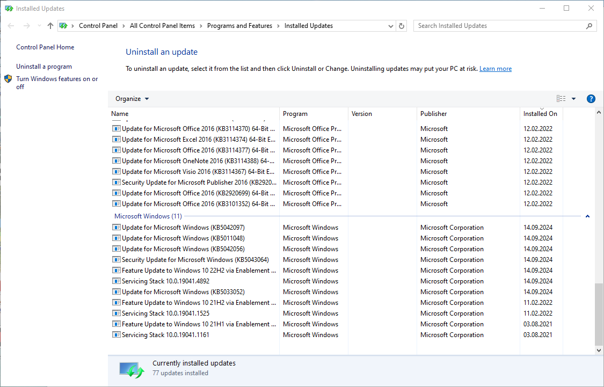Open address bar history dropdown
The image size is (604, 387).
point(391,26)
